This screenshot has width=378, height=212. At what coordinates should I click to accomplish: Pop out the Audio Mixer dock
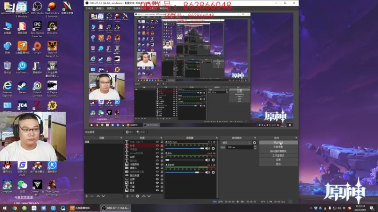click(216, 138)
